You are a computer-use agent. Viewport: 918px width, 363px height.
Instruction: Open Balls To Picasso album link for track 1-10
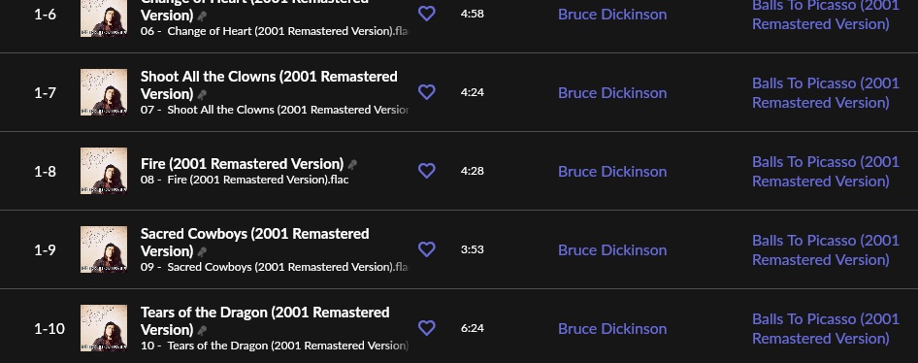826,328
